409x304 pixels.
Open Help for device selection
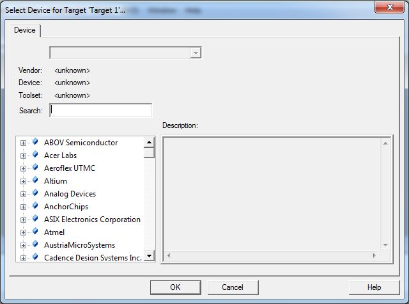(x=374, y=287)
